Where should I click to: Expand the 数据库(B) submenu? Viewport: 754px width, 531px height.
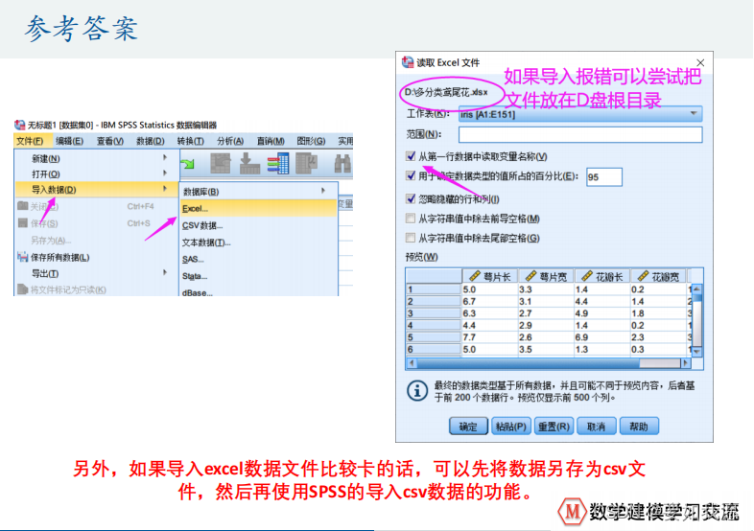click(x=259, y=192)
